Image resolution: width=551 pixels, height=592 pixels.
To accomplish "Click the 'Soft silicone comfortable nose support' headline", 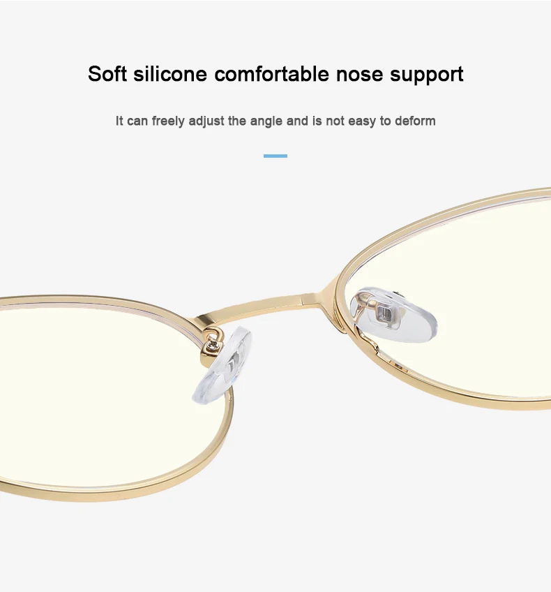I will coord(275,74).
